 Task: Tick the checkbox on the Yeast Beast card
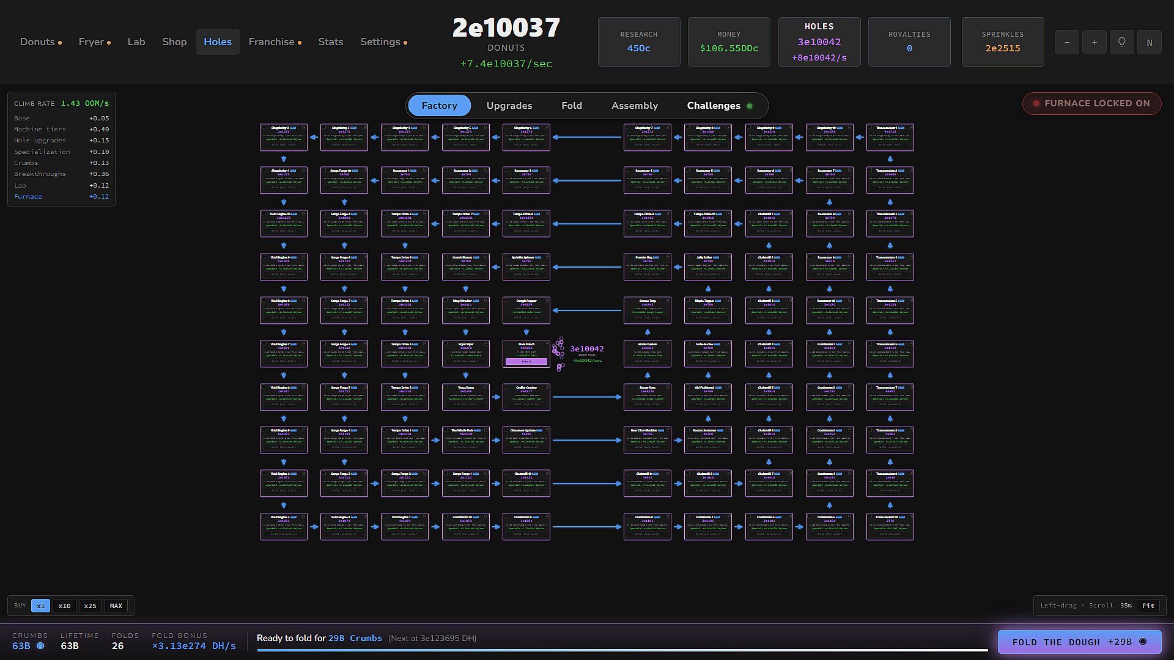coord(446,387)
